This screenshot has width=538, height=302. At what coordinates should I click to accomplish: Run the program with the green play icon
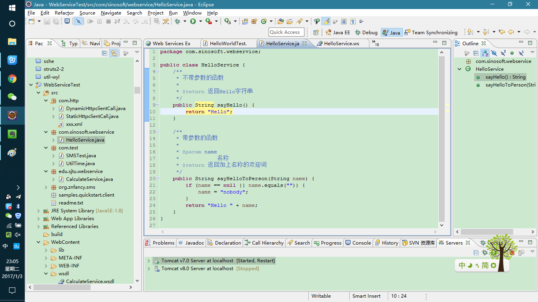click(x=193, y=21)
